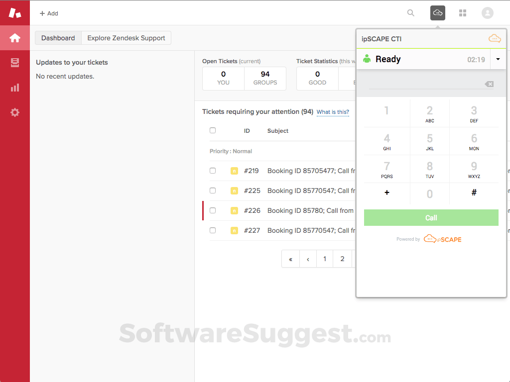Screen dimensions: 510x382
Task: Open the user profile avatar
Action: (487, 13)
